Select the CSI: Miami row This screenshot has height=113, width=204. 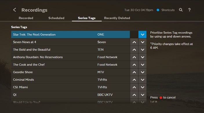pos(70,87)
